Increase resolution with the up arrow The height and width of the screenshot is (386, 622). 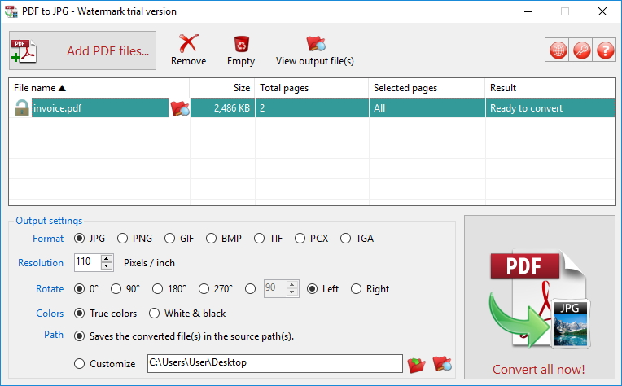(107, 259)
